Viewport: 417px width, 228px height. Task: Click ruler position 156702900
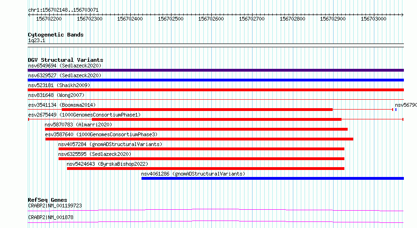click(x=333, y=19)
